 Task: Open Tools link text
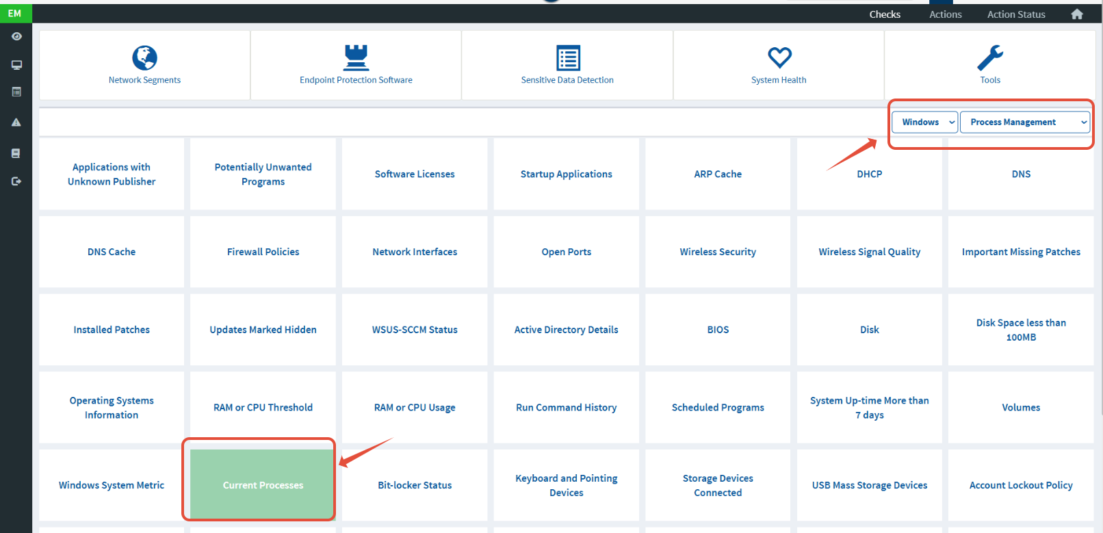click(x=990, y=80)
